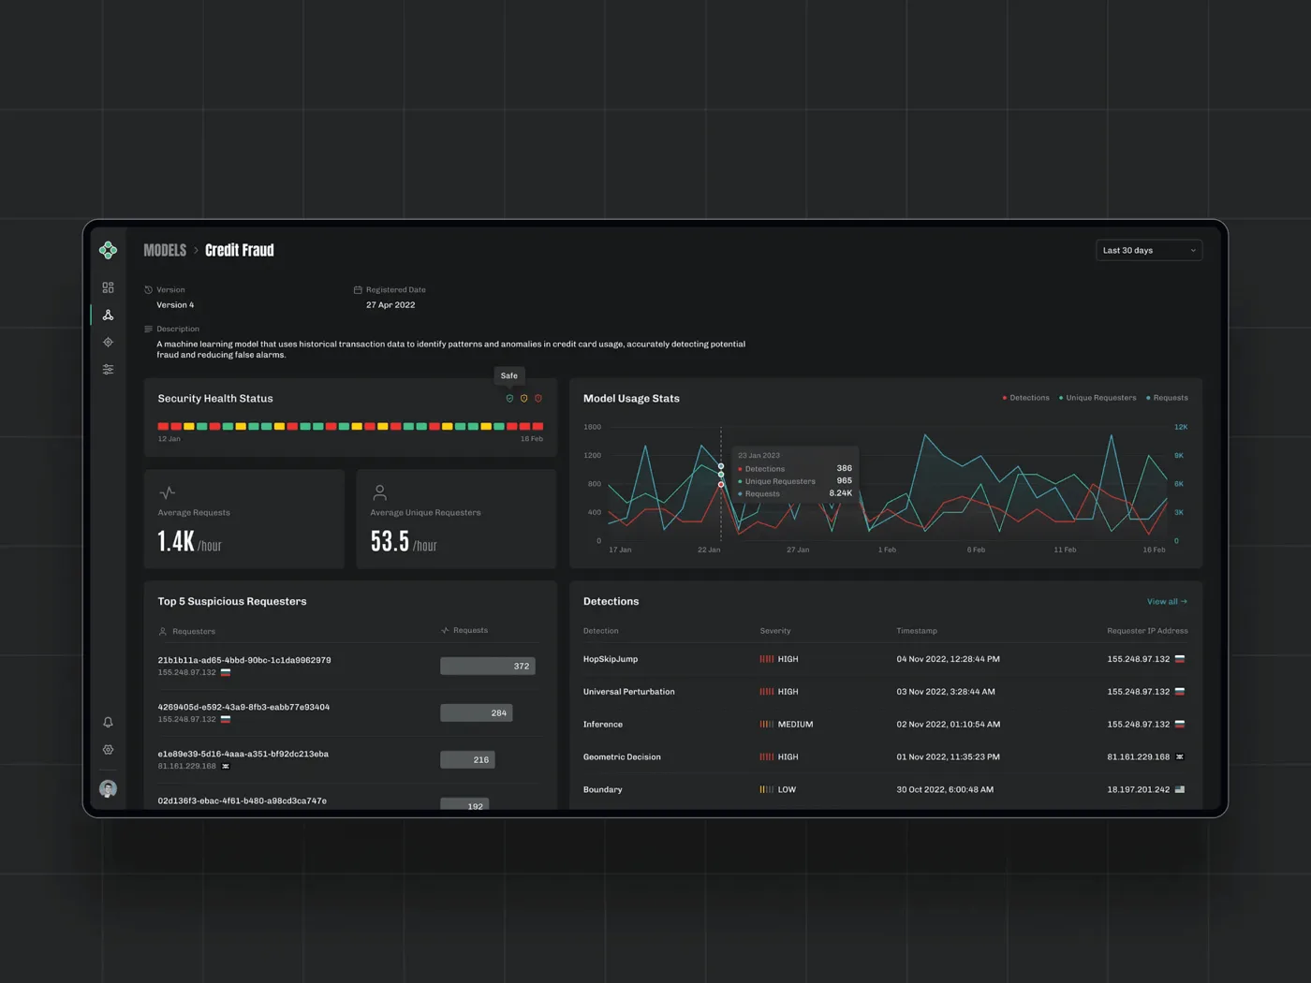Viewport: 1311px width, 983px height.
Task: Click the user avatar in sidebar
Action: 108,788
